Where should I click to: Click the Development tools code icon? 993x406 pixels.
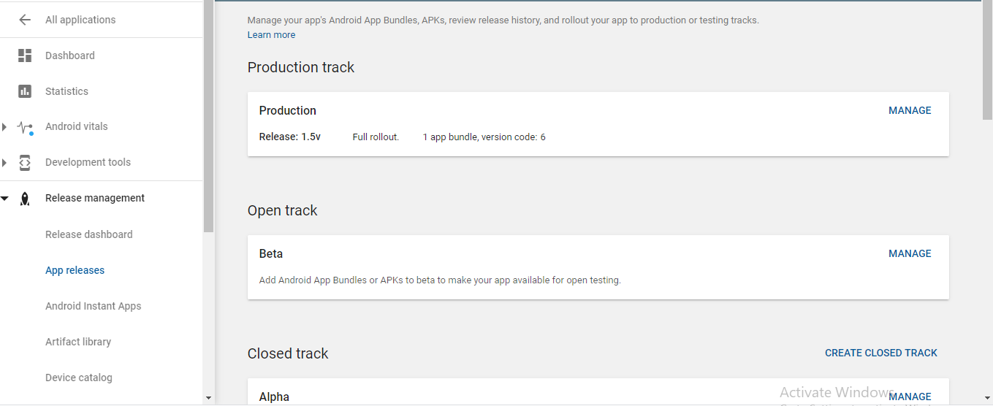25,162
